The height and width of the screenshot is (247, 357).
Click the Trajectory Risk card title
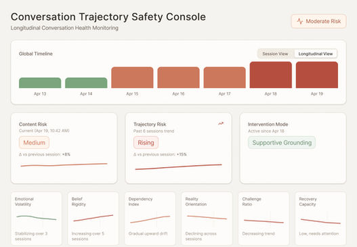(x=150, y=125)
